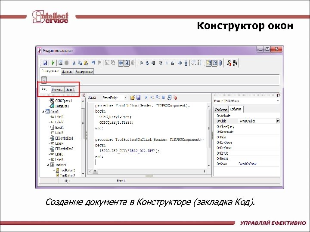
Task: Toggle the snap-to-grid icon
Action: pos(127,63)
